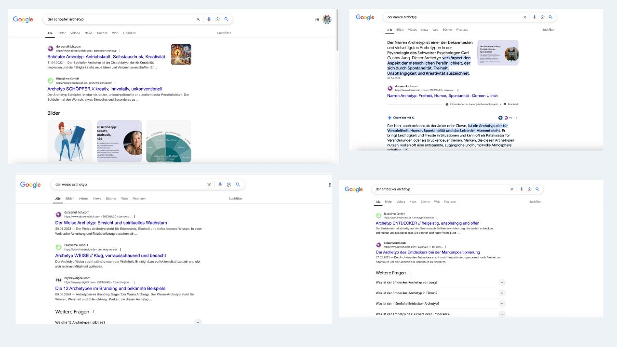Open Google Lens image search icon
The width and height of the screenshot is (617, 347).
(x=218, y=19)
